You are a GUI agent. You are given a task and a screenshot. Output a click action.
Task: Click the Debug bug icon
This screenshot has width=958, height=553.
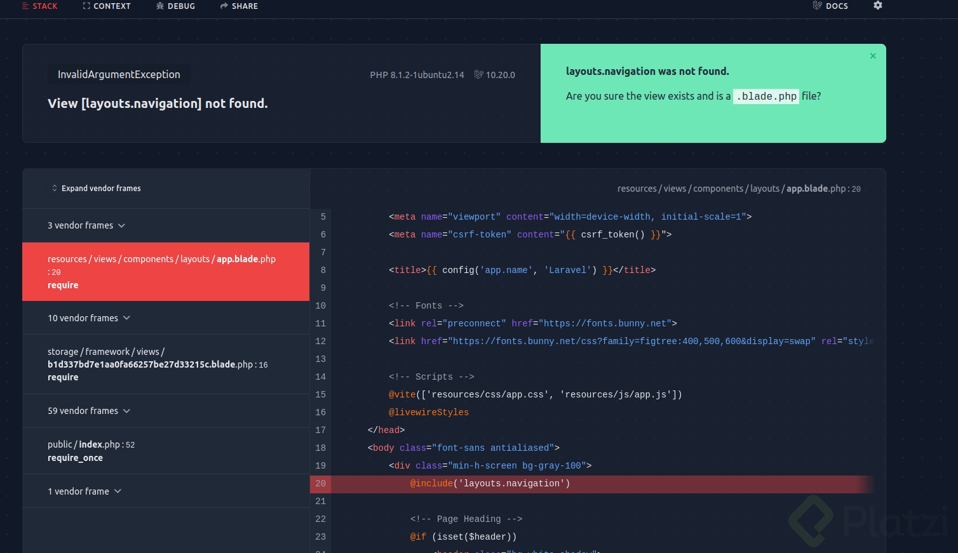pyautogui.click(x=160, y=6)
